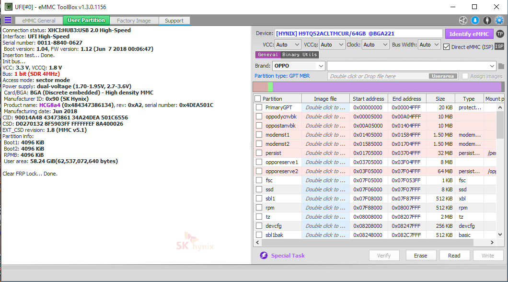The height and width of the screenshot is (282, 508).
Task: Check the oppodycnvbk partition checkbox
Action: [259, 117]
